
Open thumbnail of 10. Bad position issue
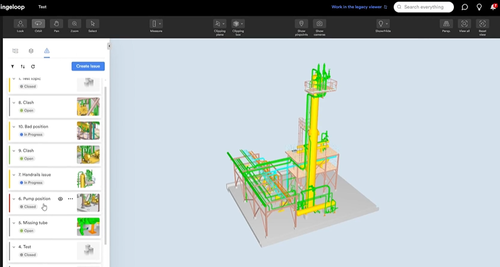89,130
